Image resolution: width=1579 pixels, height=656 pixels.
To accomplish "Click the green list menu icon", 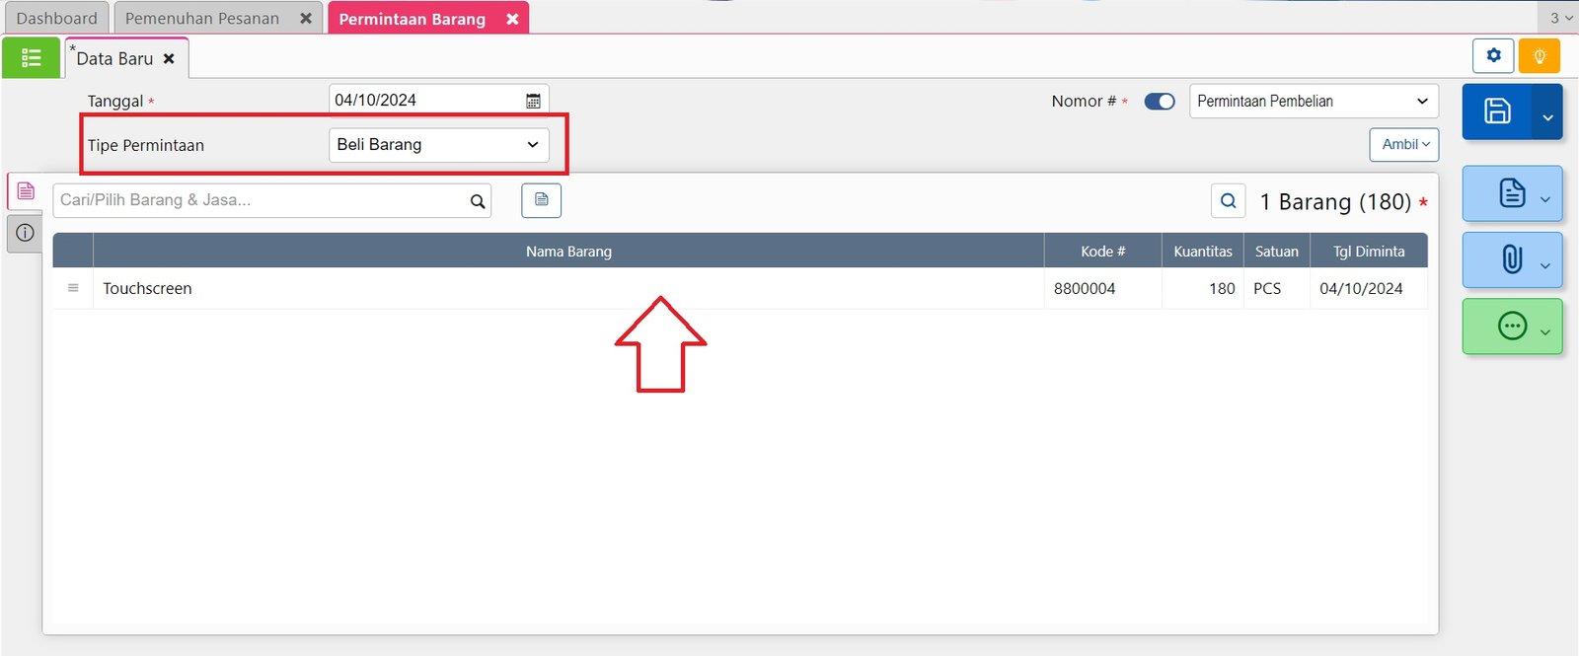I will (x=31, y=58).
